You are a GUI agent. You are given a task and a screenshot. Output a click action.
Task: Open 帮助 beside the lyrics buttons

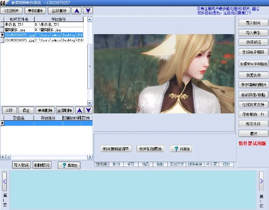69,165
